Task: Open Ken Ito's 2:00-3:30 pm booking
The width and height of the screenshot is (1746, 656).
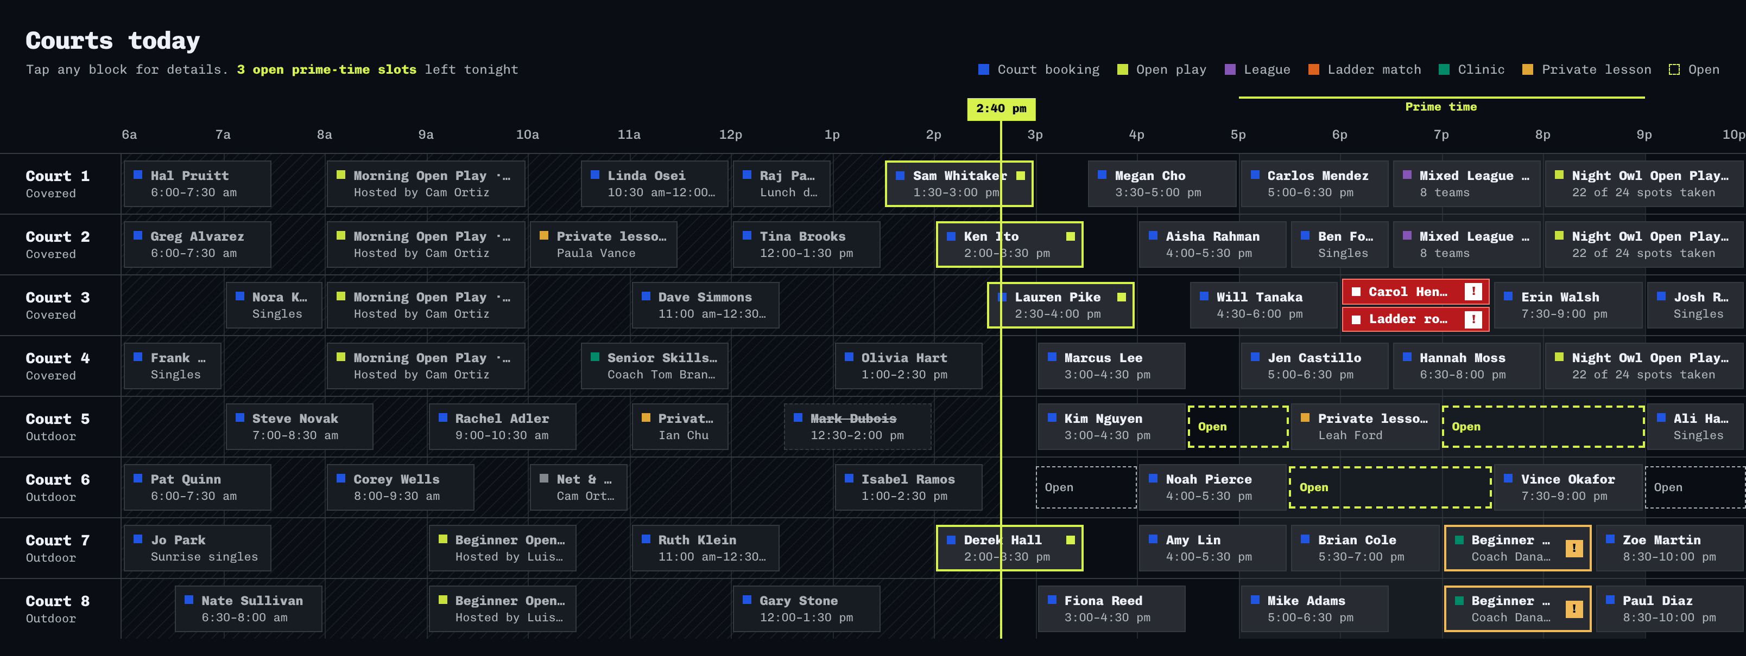Action: click(x=1010, y=245)
